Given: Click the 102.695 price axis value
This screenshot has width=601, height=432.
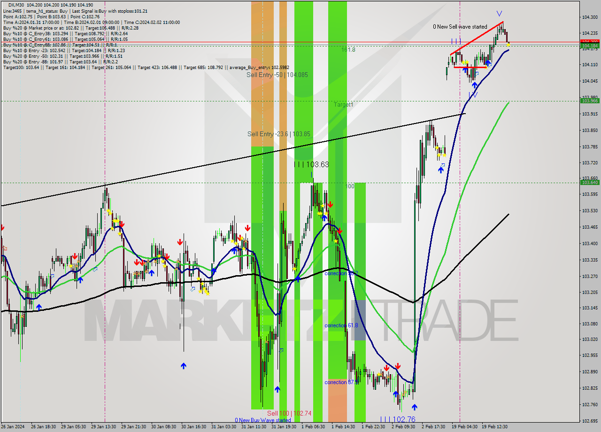Looking at the screenshot, I should click(590, 421).
